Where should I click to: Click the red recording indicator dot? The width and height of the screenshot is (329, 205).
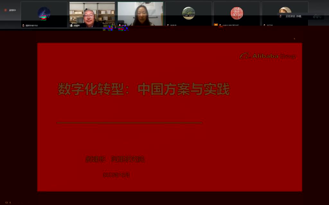click(x=5, y=10)
